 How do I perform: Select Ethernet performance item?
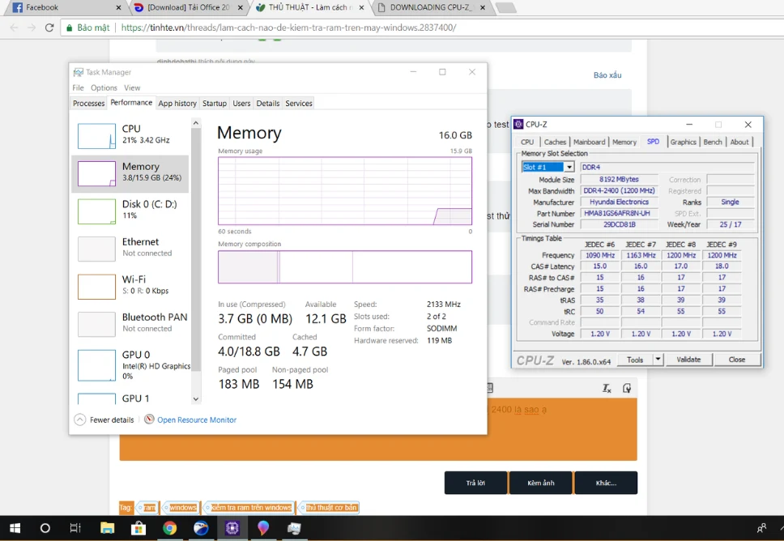click(130, 249)
